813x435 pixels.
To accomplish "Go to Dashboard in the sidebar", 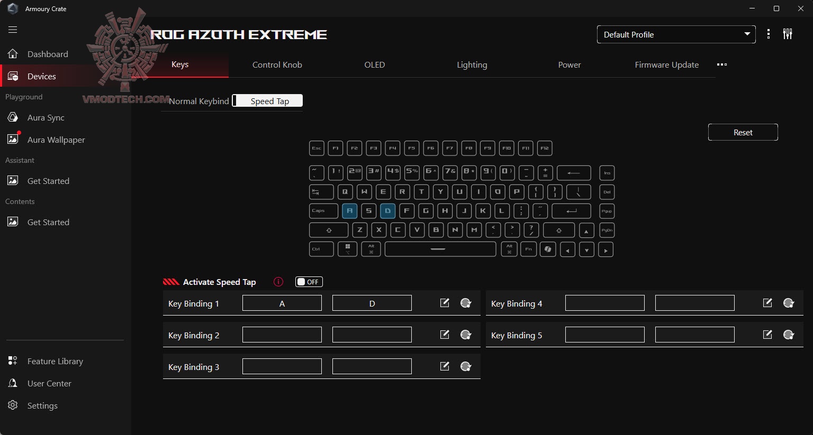I will [48, 54].
